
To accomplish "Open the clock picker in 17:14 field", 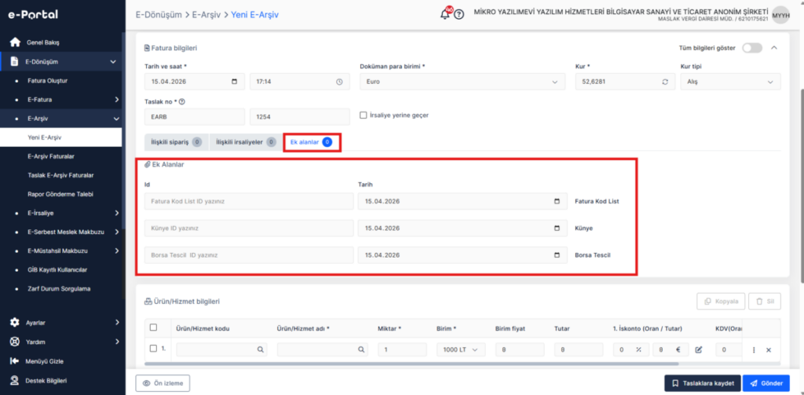I will (x=339, y=82).
